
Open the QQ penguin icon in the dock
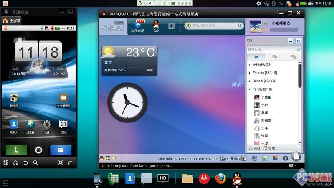point(237,178)
